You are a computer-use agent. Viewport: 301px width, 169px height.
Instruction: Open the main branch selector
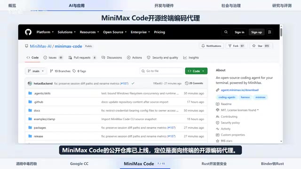(x=36, y=71)
